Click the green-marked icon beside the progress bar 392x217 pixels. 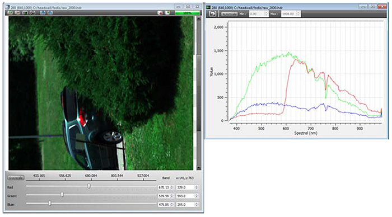(x=167, y=13)
